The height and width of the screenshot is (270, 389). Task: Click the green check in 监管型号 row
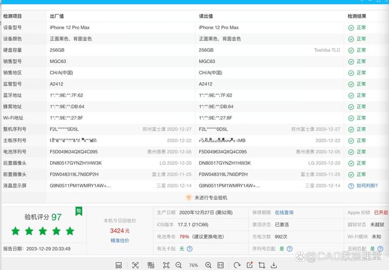[351, 84]
